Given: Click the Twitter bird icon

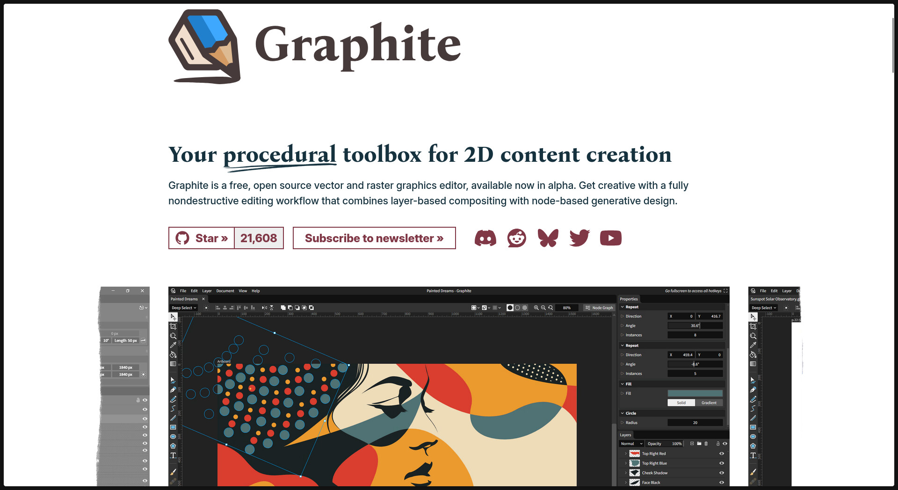Looking at the screenshot, I should (x=579, y=238).
